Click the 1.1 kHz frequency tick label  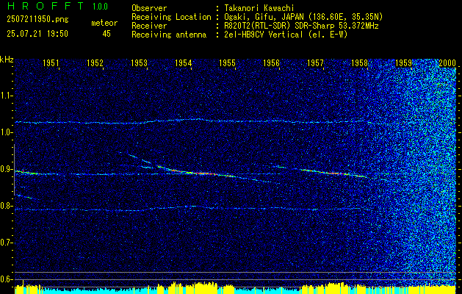5,96
